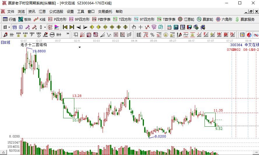The height and width of the screenshot is (155, 259).
Task: Toggle the 权 rights-adjustment icon
Action: (50, 27)
